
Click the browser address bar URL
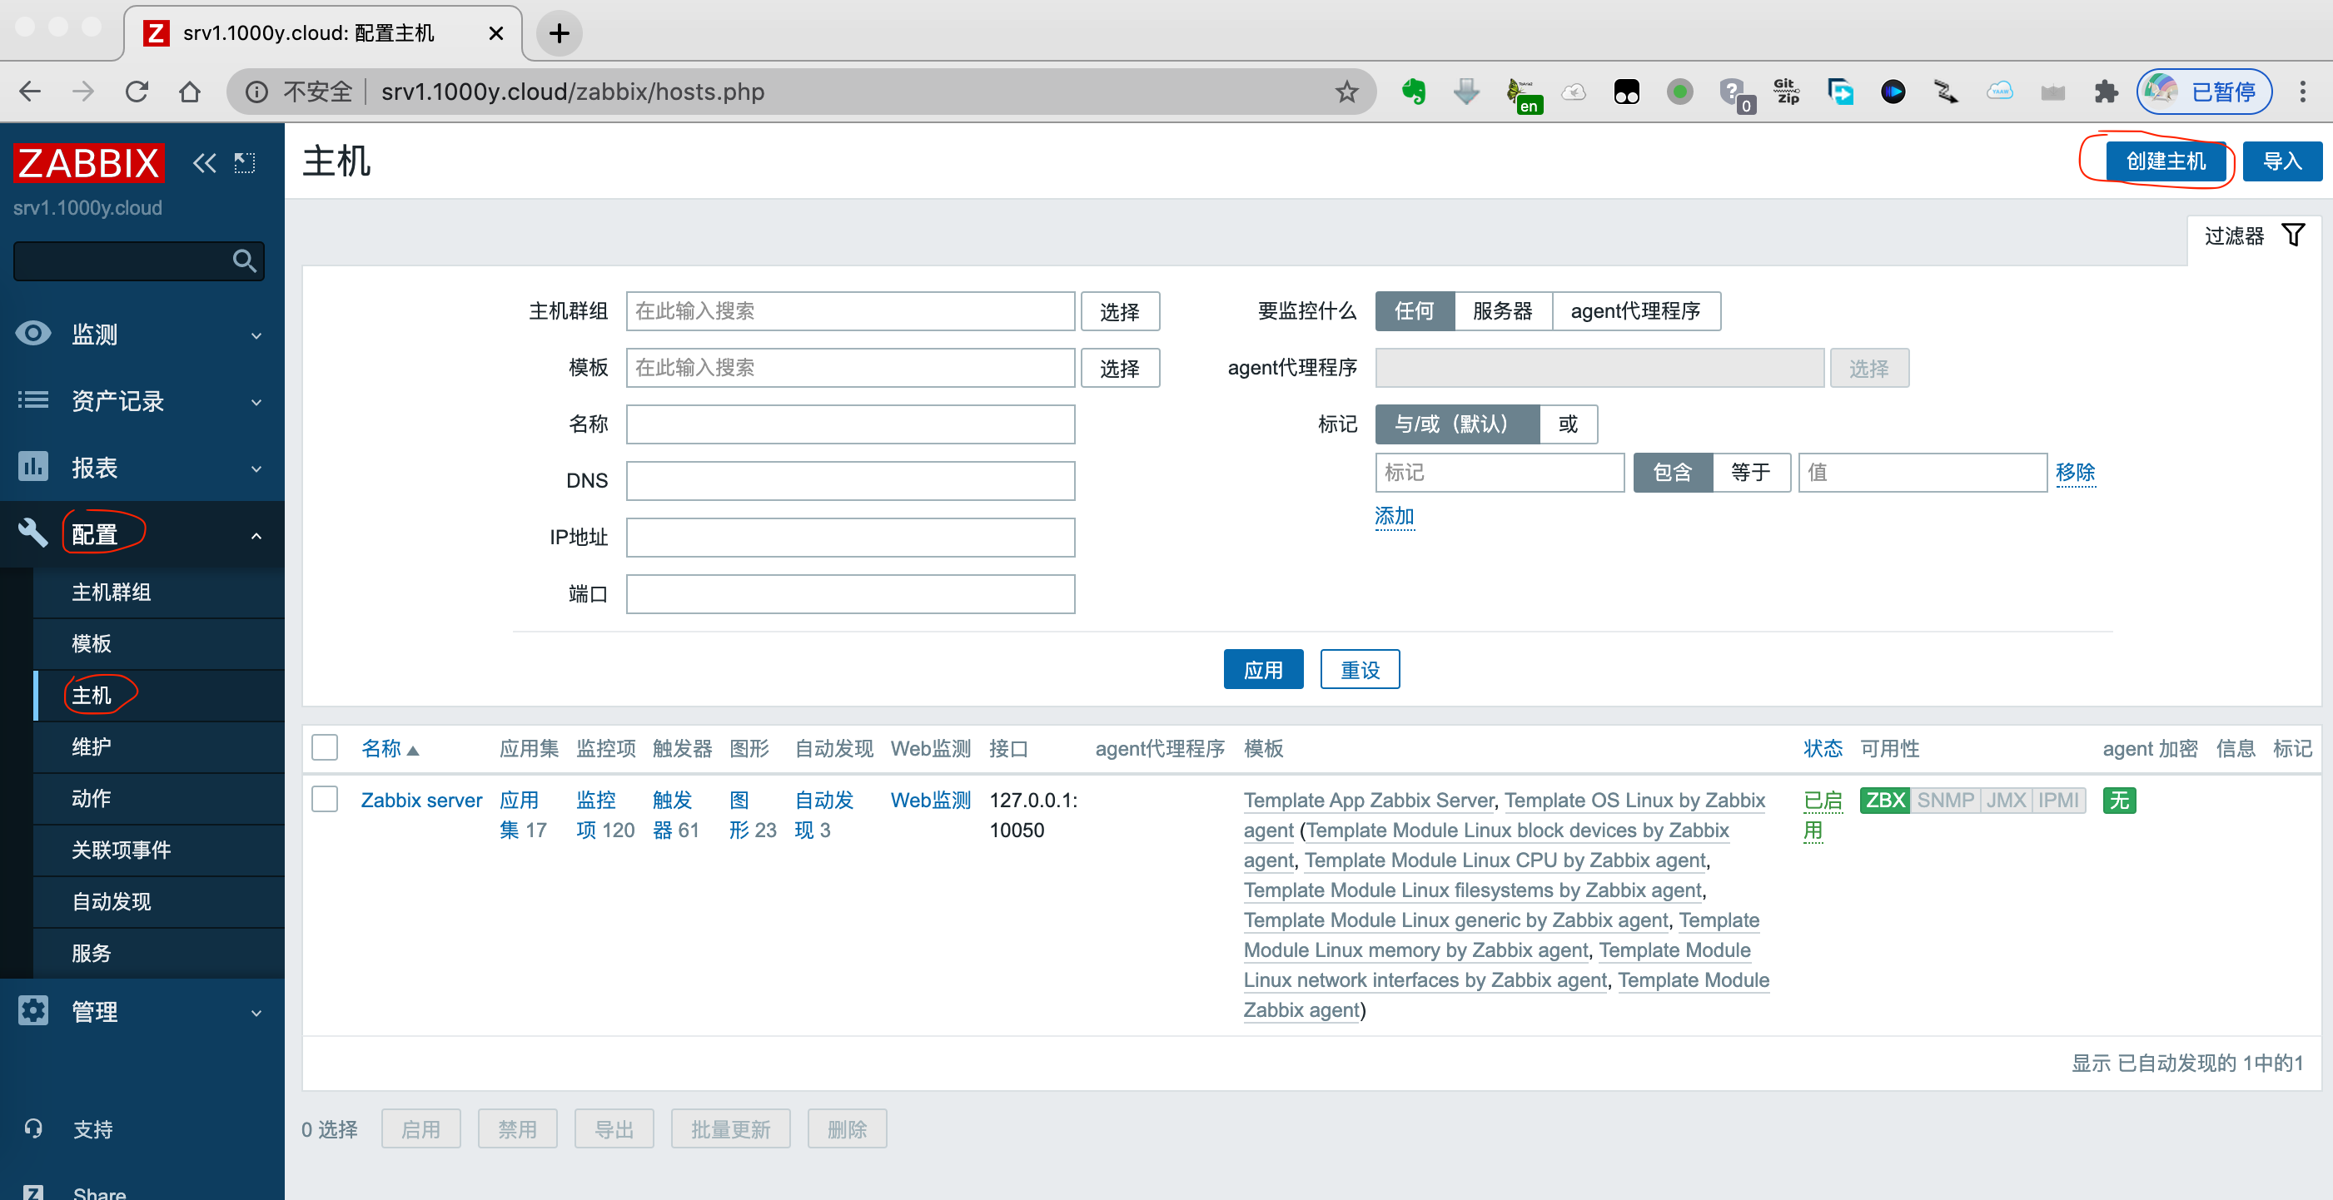572,92
